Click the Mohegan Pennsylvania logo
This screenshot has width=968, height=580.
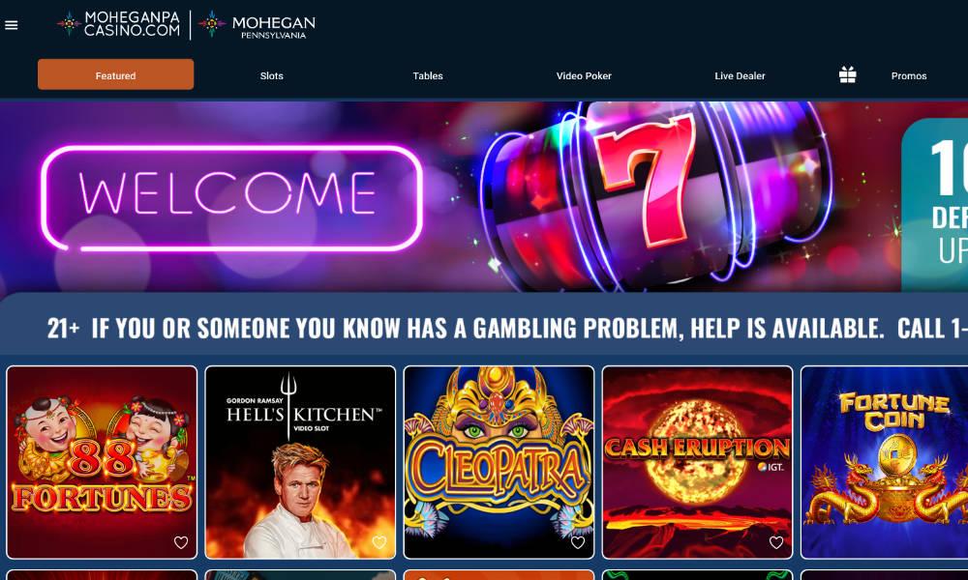pyautogui.click(x=257, y=25)
